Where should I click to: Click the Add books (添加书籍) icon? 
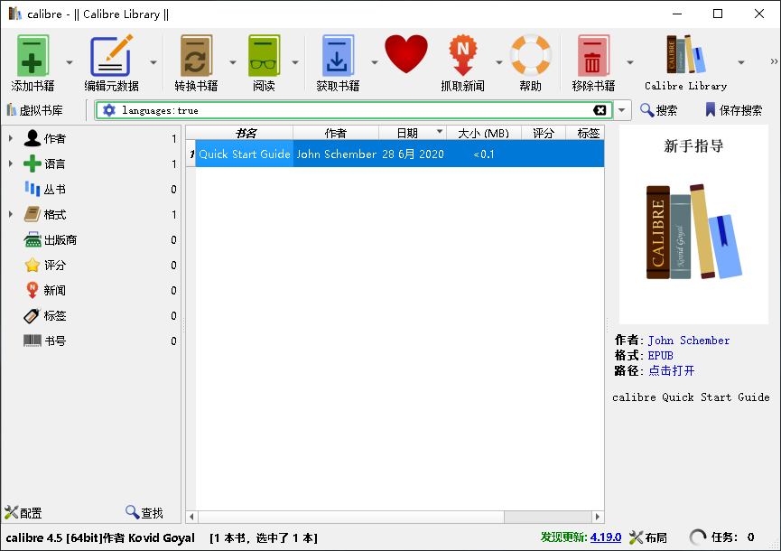point(33,55)
